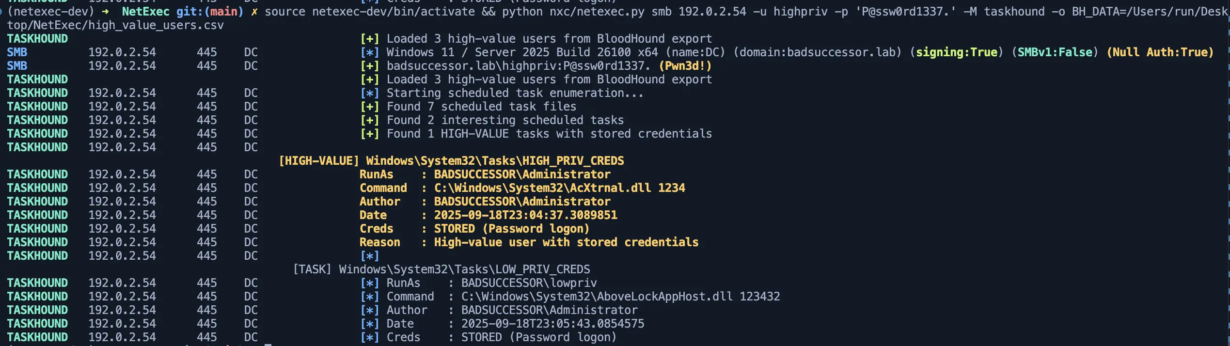Click the (Pwn3d!) status text
The width and height of the screenshot is (1230, 346).
[x=685, y=65]
